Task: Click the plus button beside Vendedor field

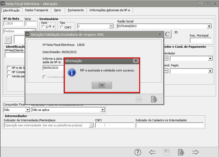Action: 210,58
